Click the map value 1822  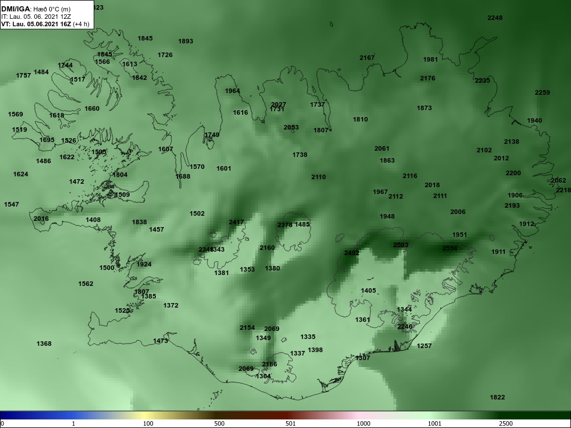pos(497,397)
